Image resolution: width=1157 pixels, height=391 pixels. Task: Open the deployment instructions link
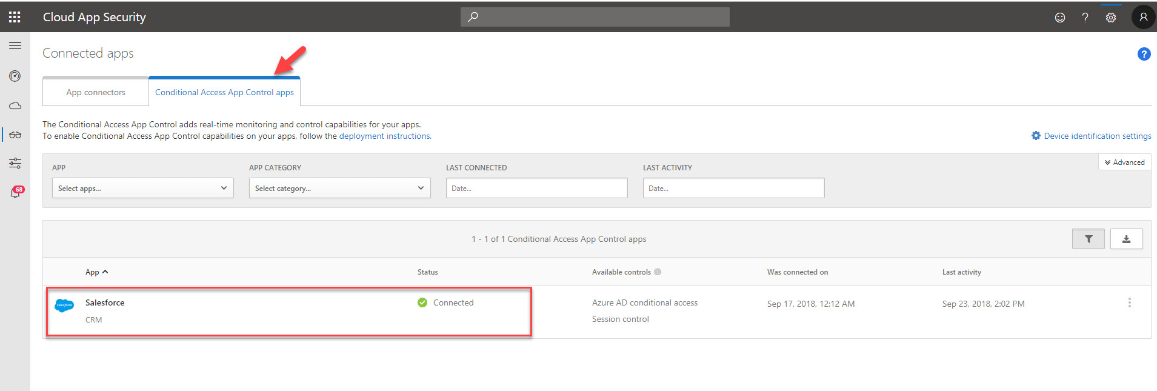coord(385,136)
